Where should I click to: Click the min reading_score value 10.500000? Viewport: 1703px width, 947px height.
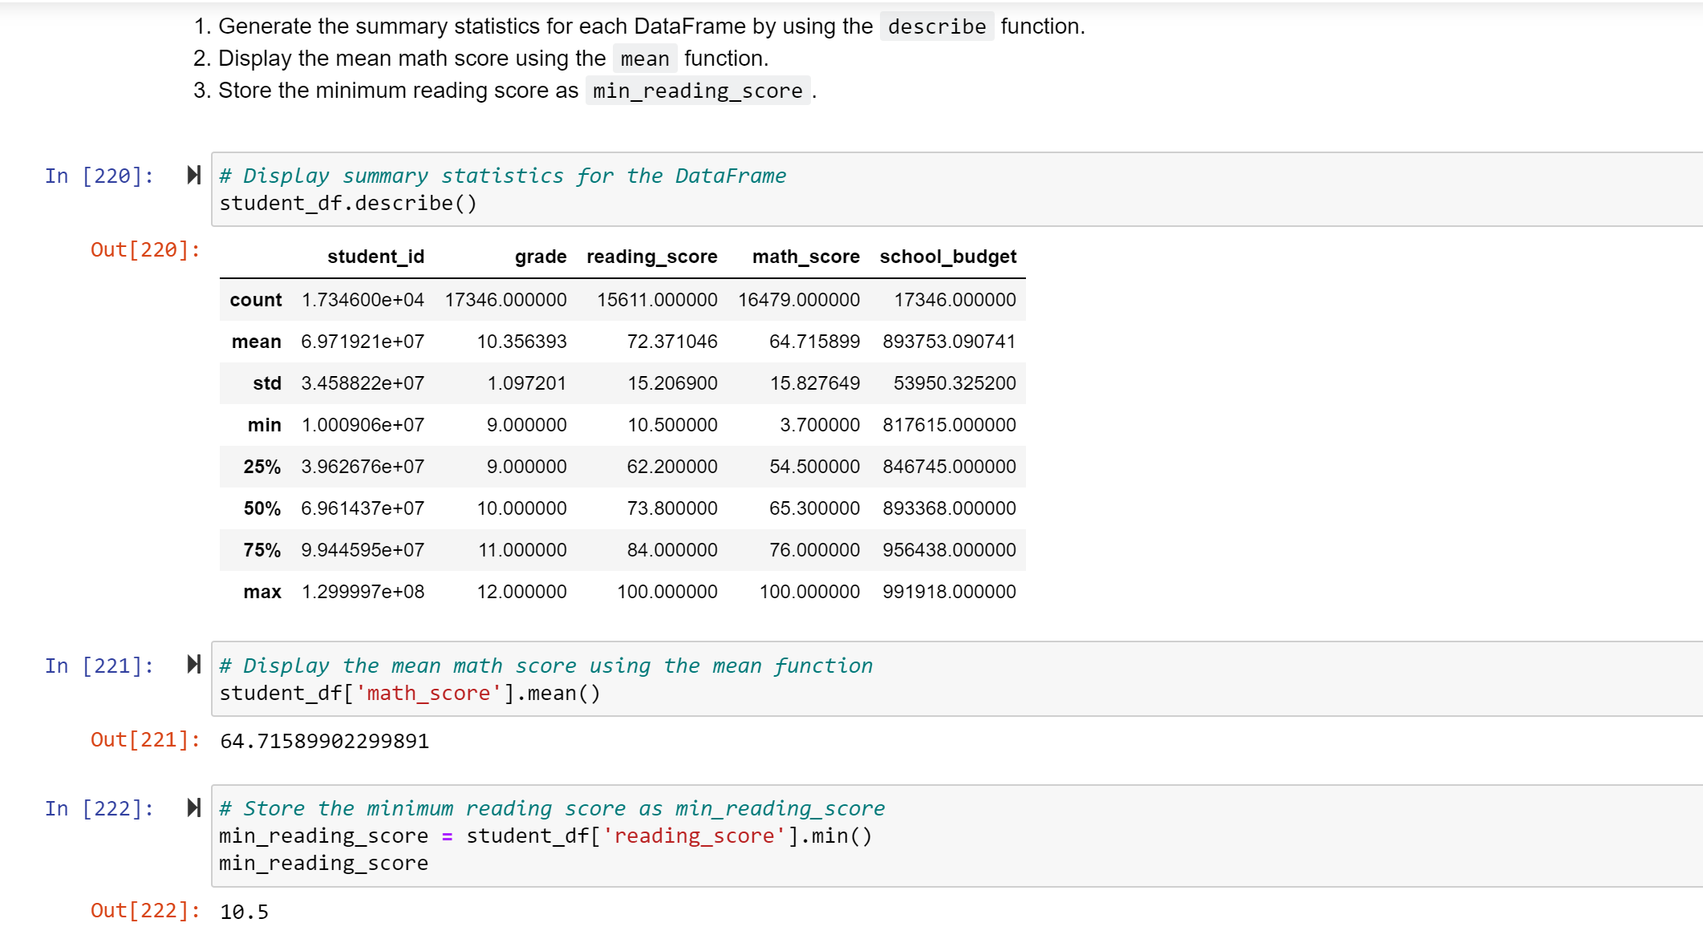click(x=672, y=425)
